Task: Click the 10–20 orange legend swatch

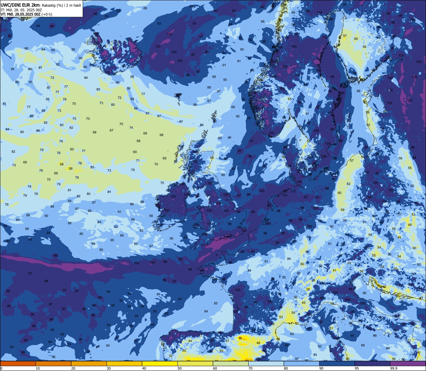Action: 53,363
